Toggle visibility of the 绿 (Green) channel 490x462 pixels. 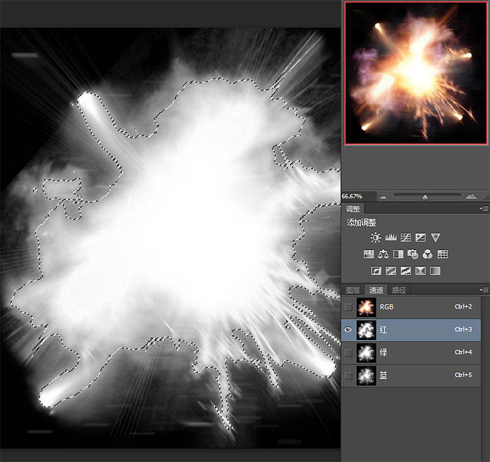pos(349,352)
